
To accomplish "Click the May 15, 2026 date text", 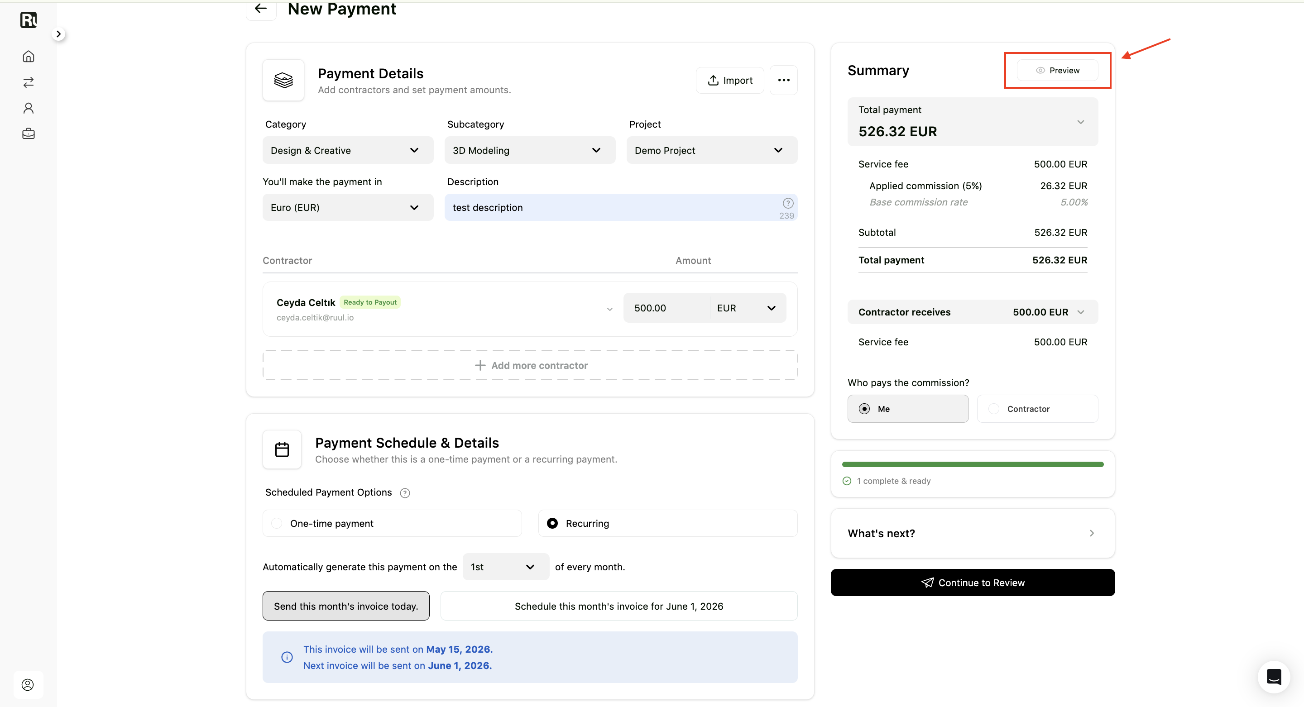I will click(x=459, y=650).
